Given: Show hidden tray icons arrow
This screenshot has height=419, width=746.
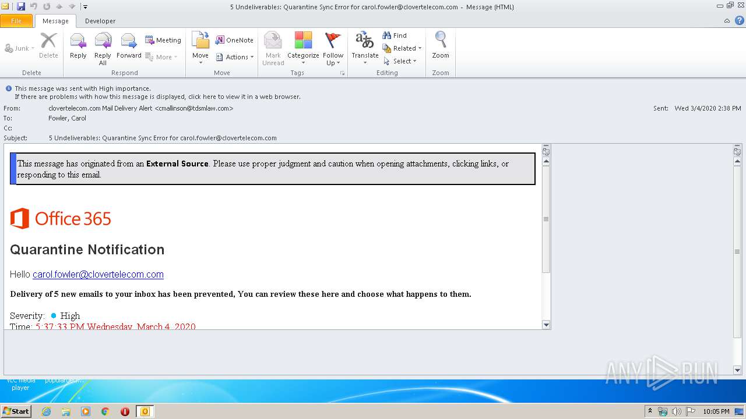Looking at the screenshot, I should 650,411.
